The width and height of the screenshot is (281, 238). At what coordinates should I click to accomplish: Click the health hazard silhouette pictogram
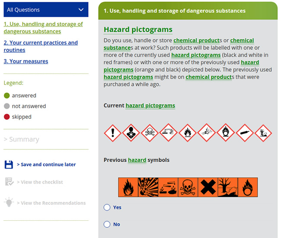(x=131, y=133)
